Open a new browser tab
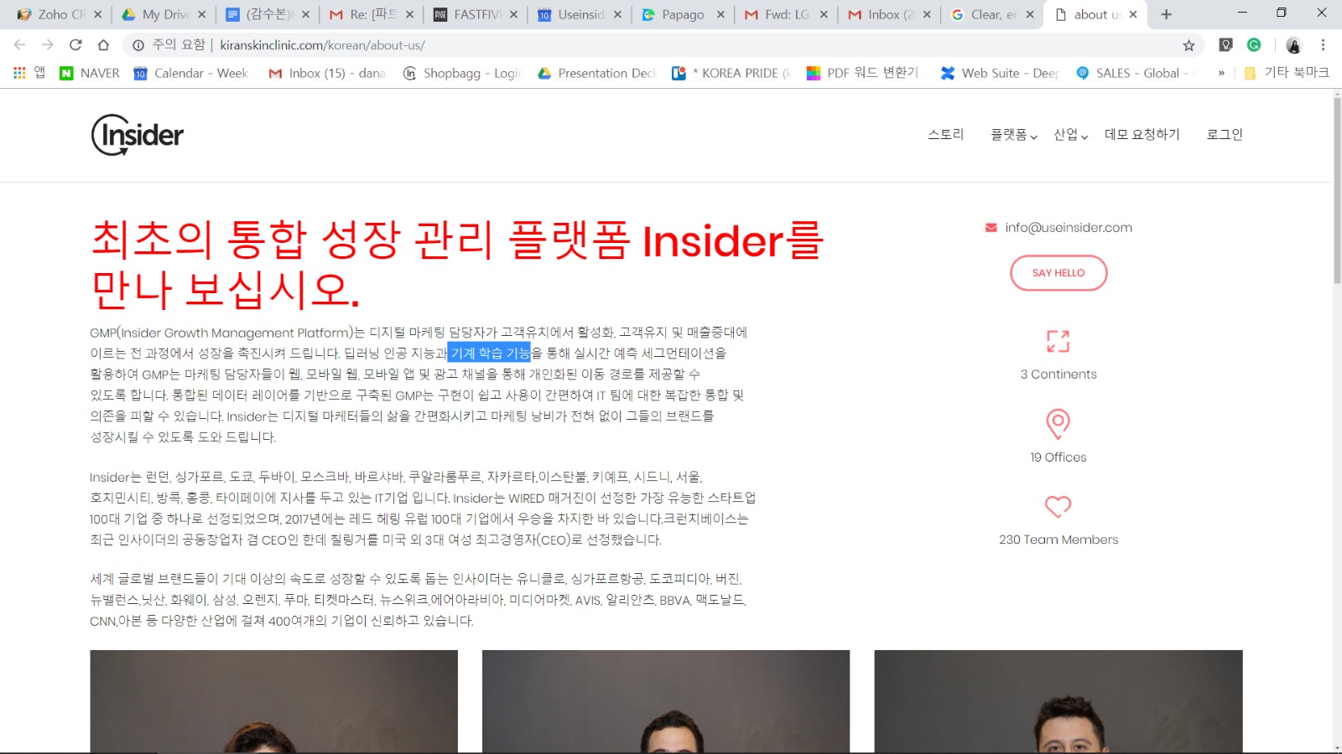The width and height of the screenshot is (1342, 754). (x=1166, y=14)
